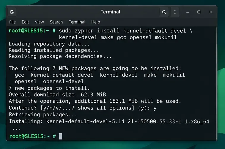Image resolution: width=225 pixels, height=149 pixels.
Task: Click '7 new packages to install.' line
Action: 49,88
